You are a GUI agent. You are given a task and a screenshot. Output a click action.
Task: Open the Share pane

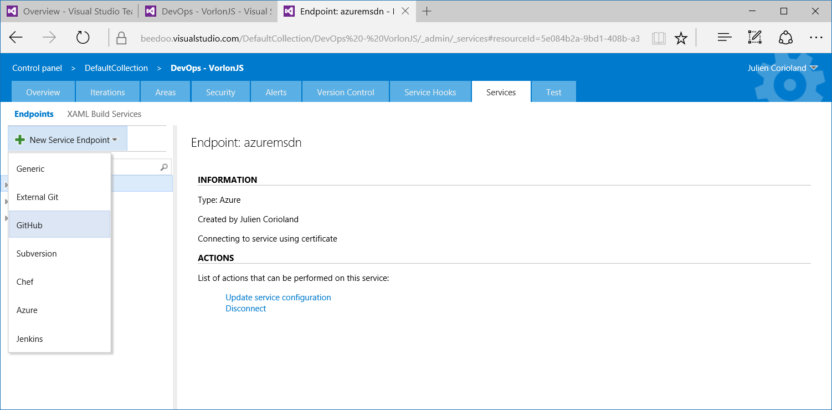(x=786, y=37)
